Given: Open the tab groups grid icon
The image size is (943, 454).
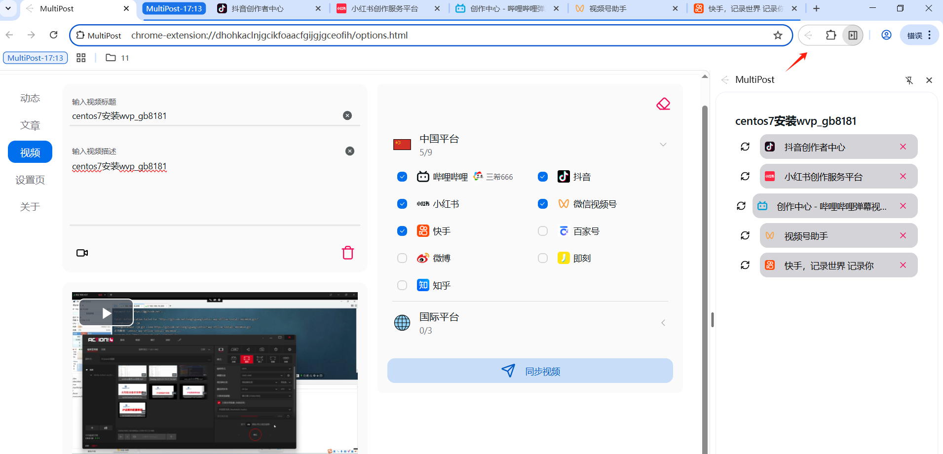Looking at the screenshot, I should point(81,58).
